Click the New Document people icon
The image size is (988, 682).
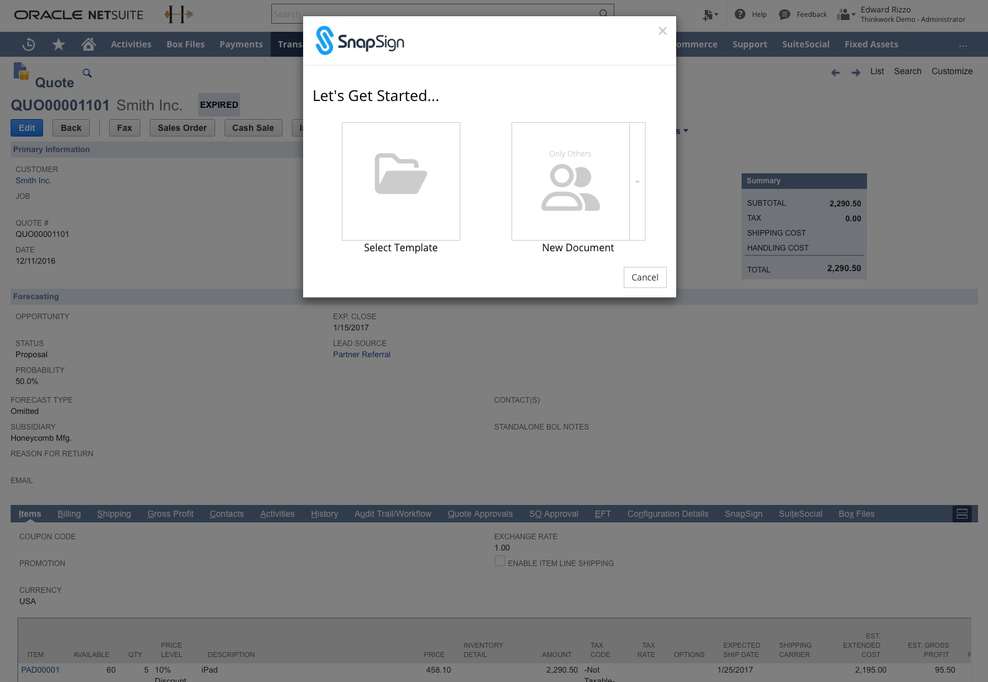570,187
